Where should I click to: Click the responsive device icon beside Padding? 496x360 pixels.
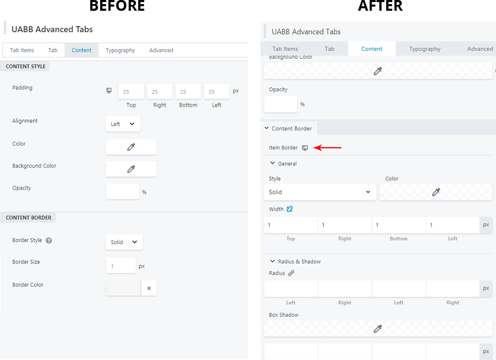pos(109,91)
